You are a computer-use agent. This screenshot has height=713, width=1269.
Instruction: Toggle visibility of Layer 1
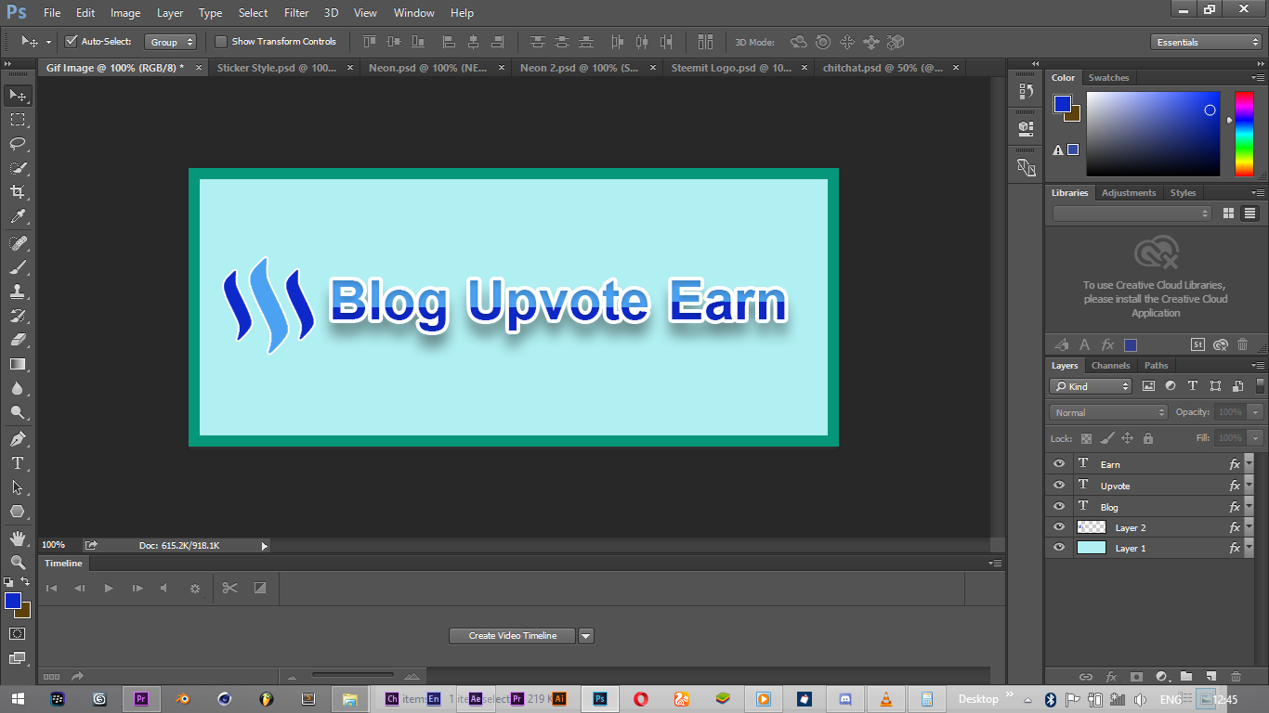coord(1059,548)
